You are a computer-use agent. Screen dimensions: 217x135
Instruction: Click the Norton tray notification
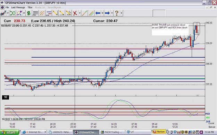point(159,132)
